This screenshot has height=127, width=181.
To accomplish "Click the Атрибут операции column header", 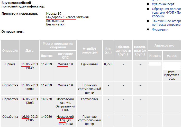I will (x=89, y=51).
